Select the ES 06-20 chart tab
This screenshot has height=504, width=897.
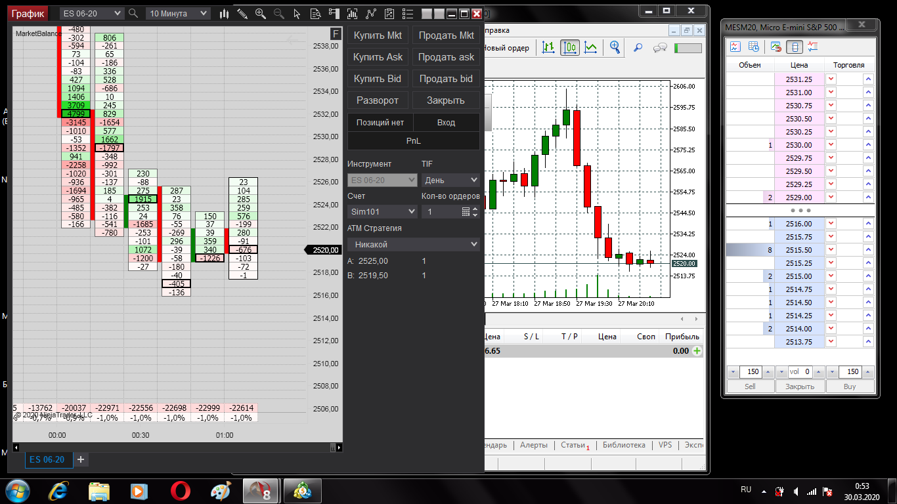[47, 459]
